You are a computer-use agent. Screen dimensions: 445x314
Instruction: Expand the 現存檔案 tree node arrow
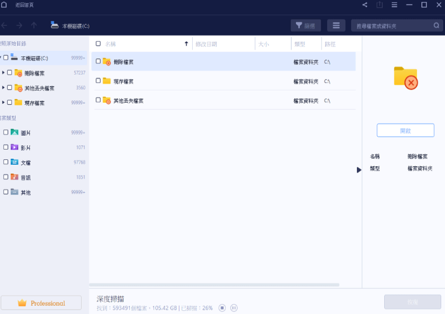coord(3,102)
